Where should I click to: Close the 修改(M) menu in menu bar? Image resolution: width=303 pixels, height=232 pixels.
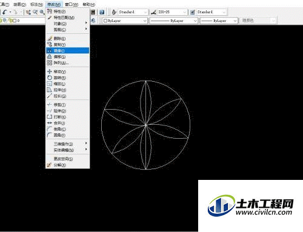pyautogui.click(x=54, y=4)
